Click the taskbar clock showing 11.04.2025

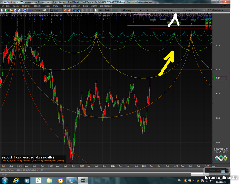[x=221, y=181]
